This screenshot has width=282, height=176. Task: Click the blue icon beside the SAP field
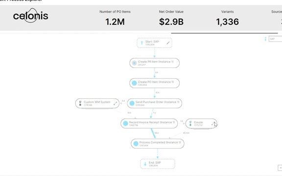click(x=265, y=39)
